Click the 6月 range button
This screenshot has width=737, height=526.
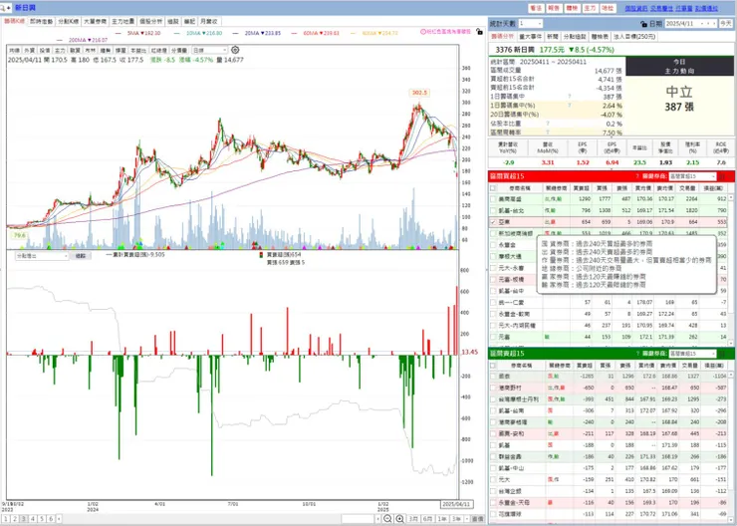pos(427,519)
